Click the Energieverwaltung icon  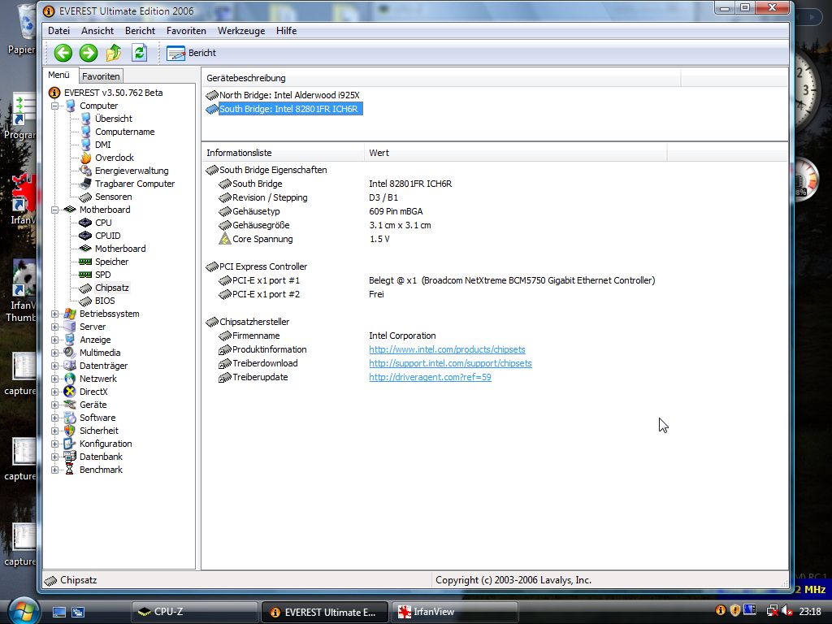pos(85,171)
